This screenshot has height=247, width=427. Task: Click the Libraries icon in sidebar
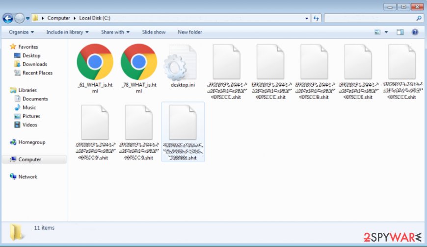tap(13, 90)
